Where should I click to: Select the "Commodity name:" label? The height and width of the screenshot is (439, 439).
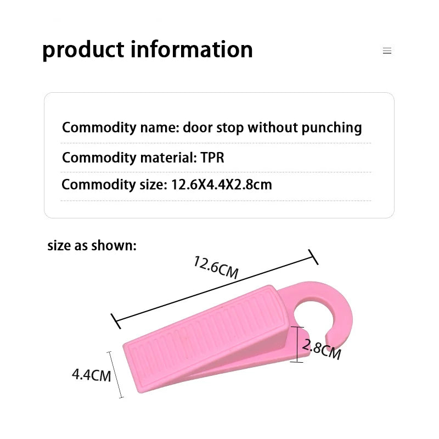120,128
